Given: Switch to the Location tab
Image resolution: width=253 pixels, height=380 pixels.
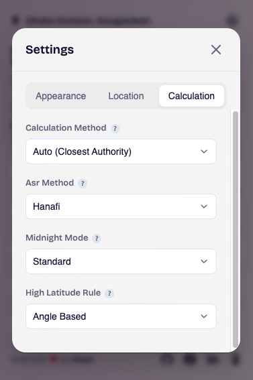Looking at the screenshot, I should click(x=126, y=96).
